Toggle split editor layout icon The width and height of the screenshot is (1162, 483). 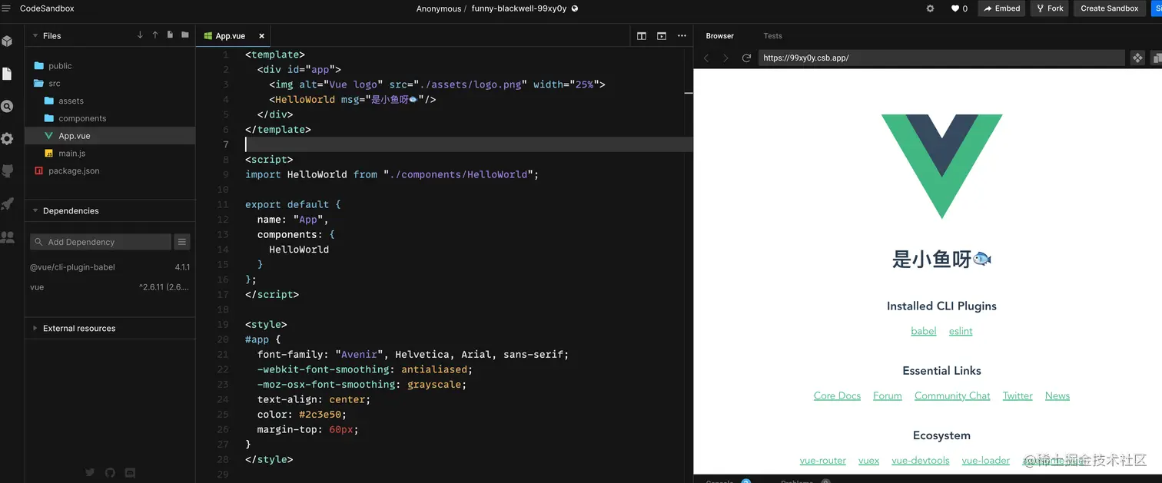pyautogui.click(x=642, y=36)
